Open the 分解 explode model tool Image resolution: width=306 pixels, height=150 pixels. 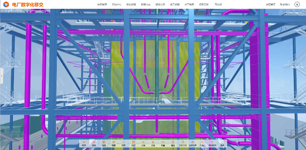point(143,143)
